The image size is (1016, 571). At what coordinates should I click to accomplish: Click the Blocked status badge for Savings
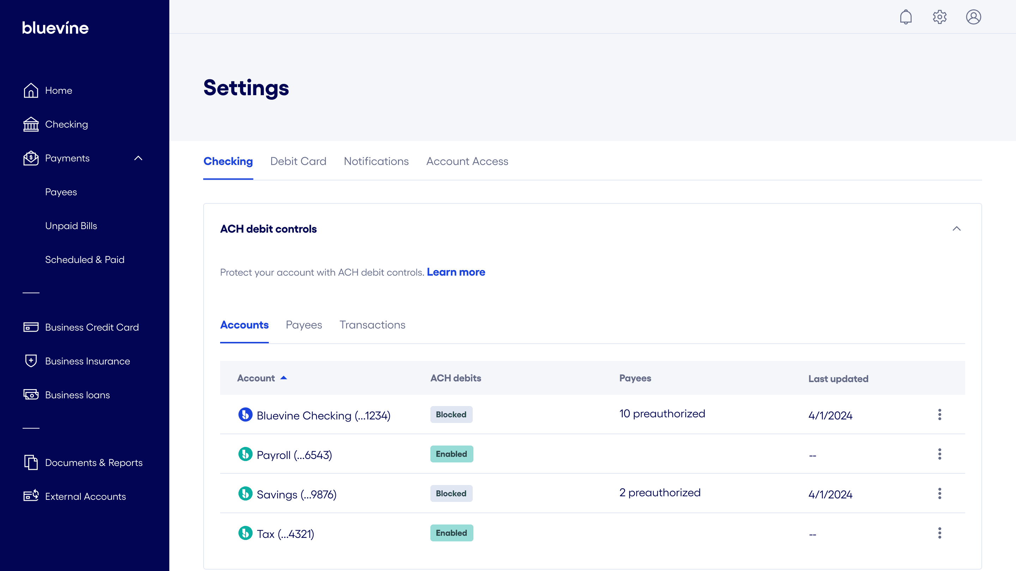tap(451, 493)
